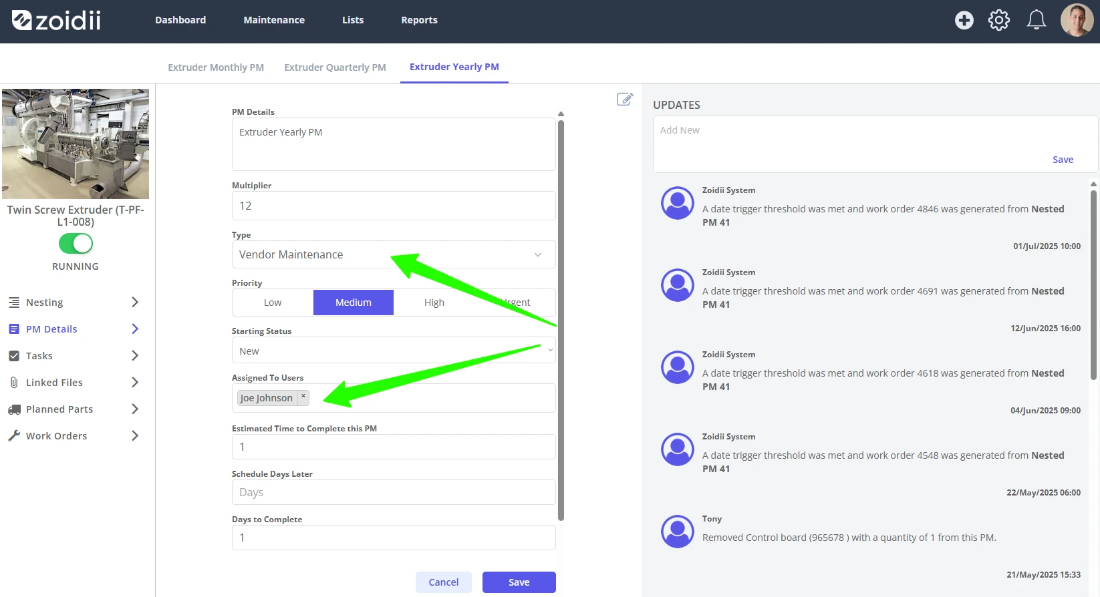Expand the Linked Files chevron
This screenshot has width=1100, height=597.
[x=135, y=383]
